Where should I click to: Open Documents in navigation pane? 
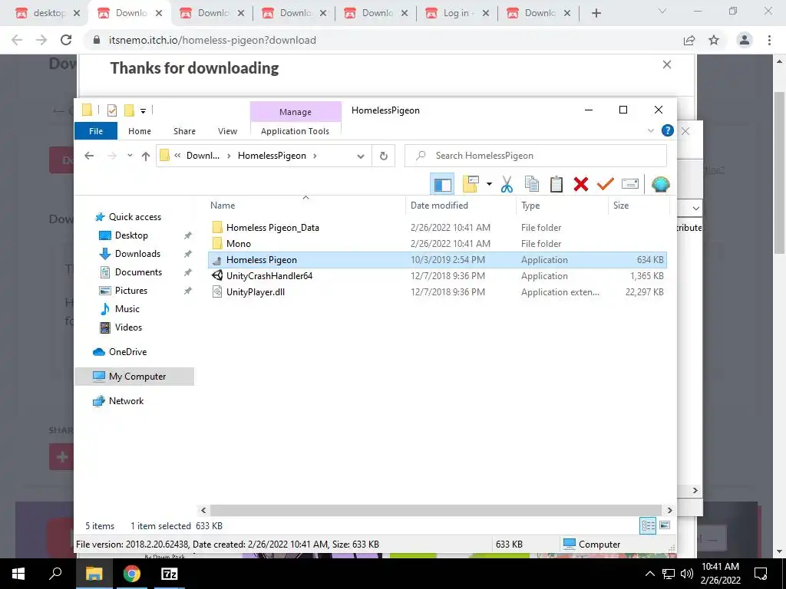point(138,272)
